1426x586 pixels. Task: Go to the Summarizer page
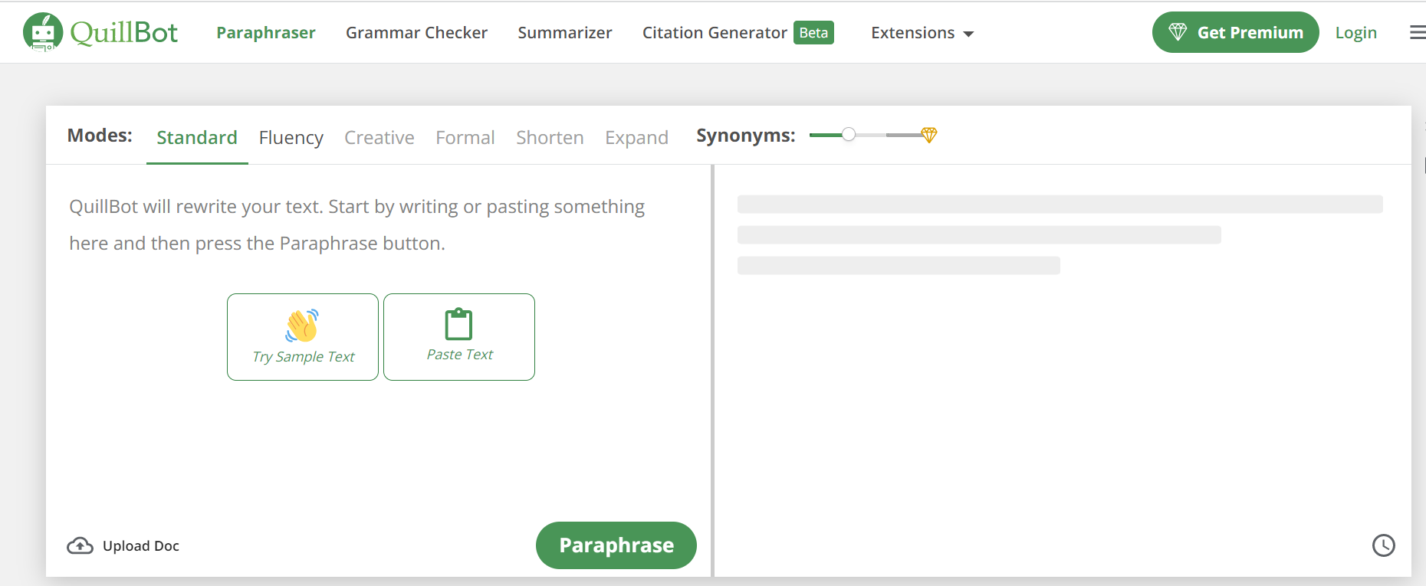tap(565, 33)
